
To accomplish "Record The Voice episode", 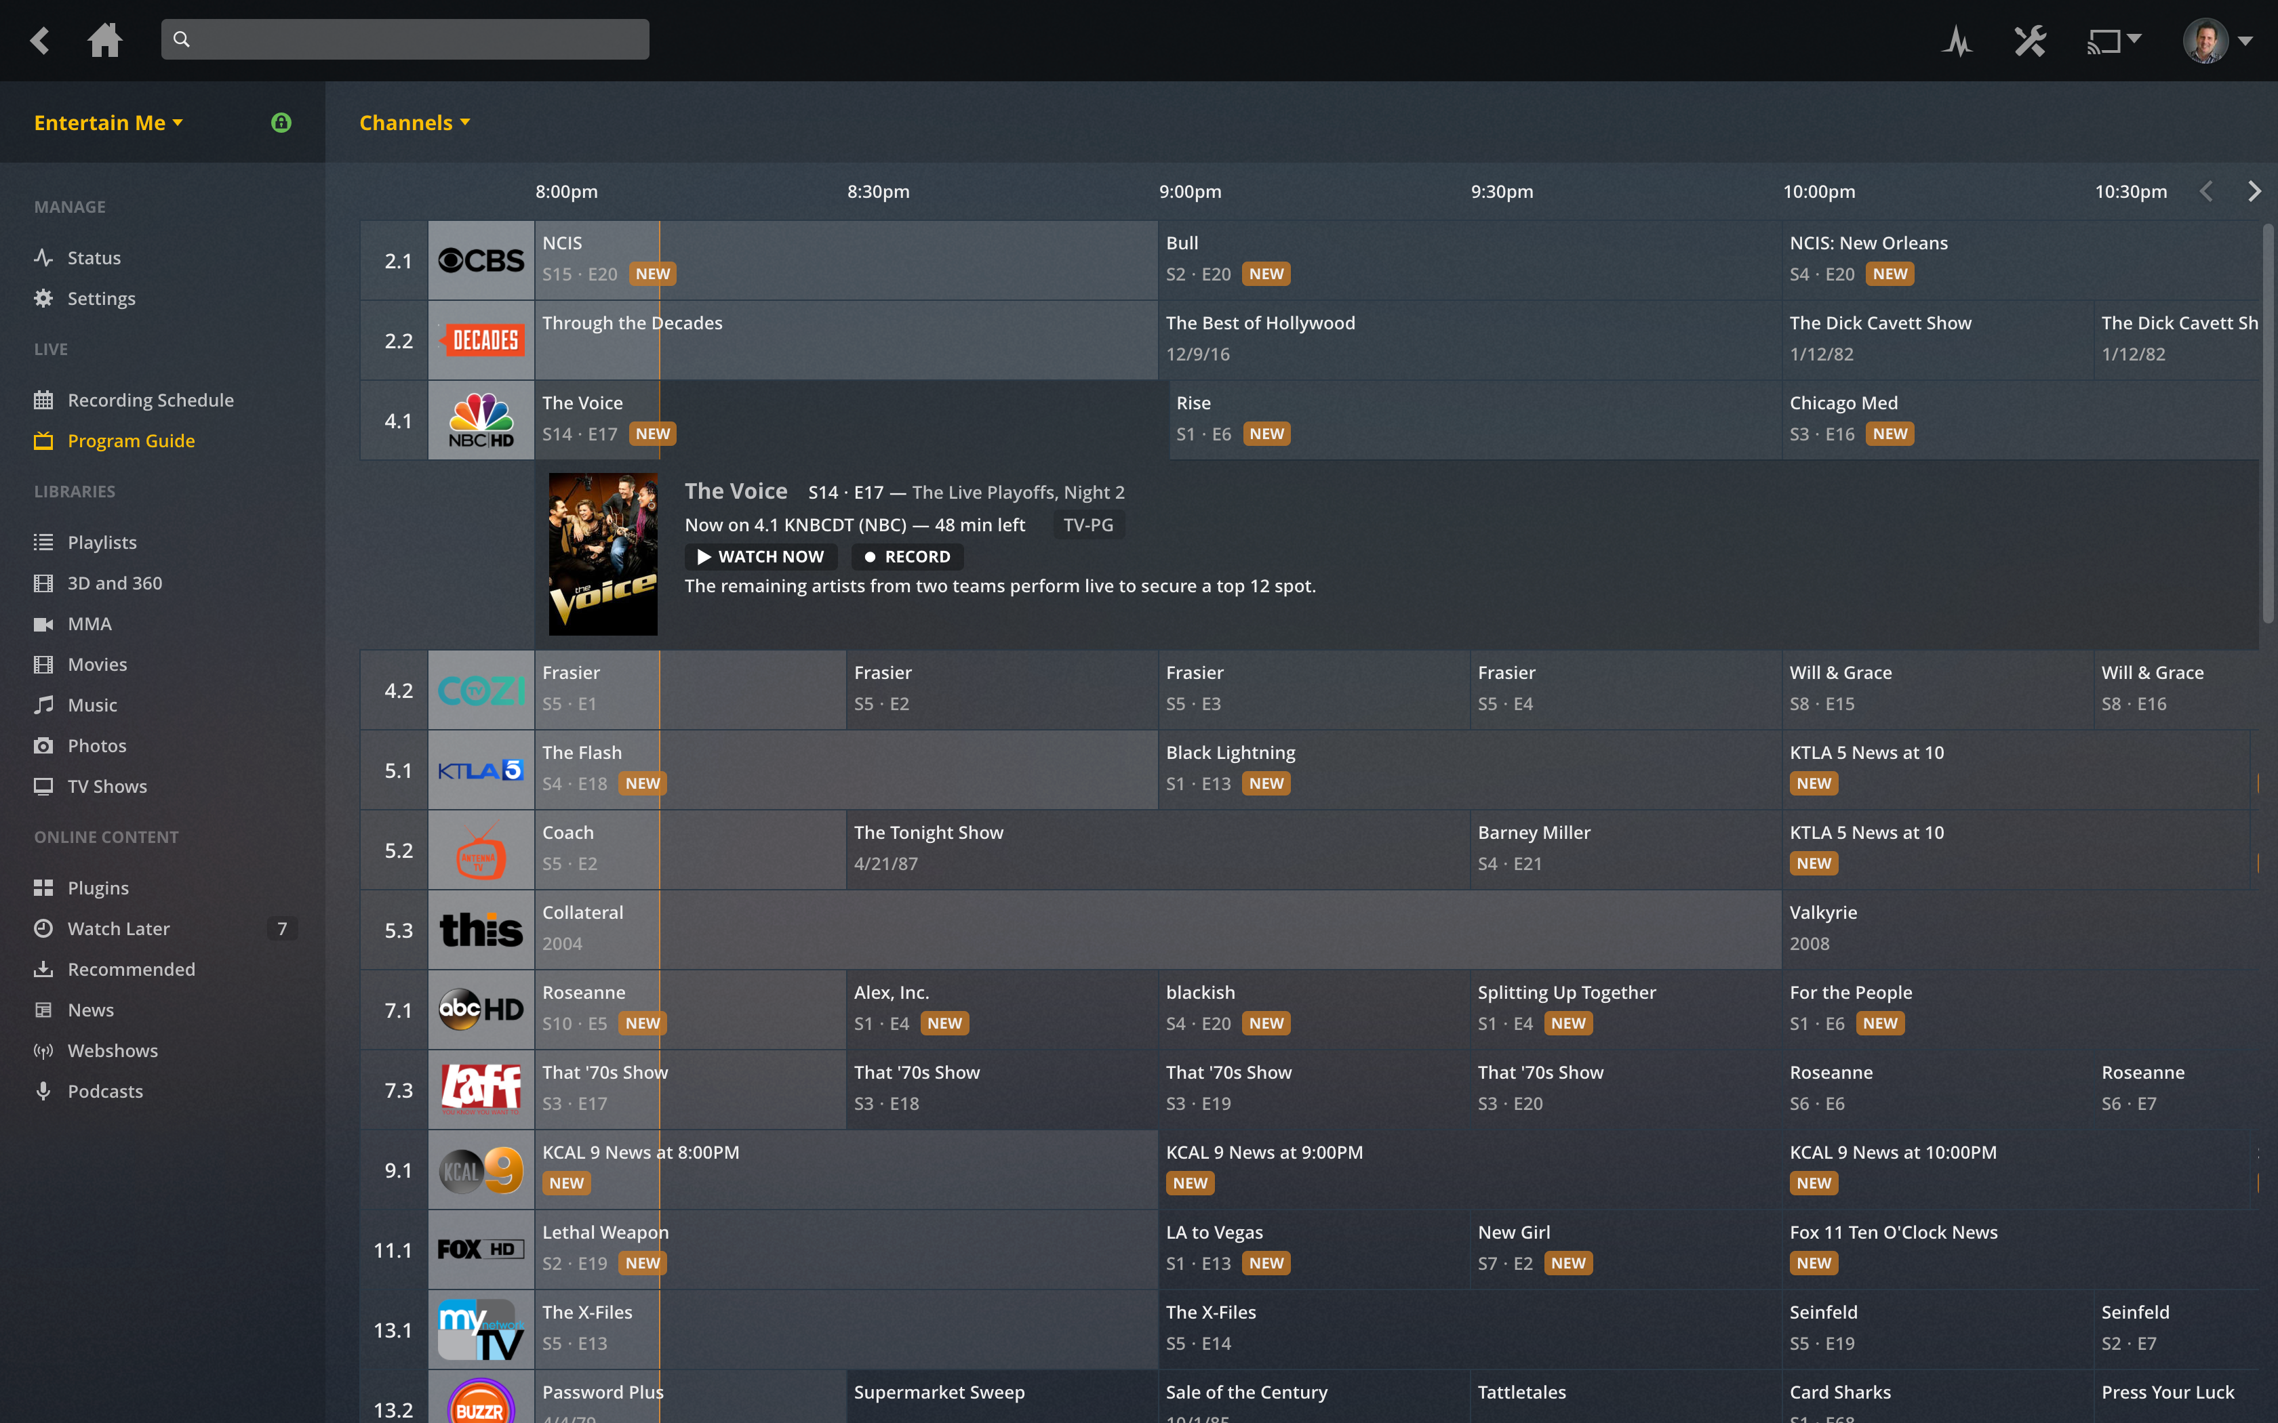I will click(x=906, y=556).
